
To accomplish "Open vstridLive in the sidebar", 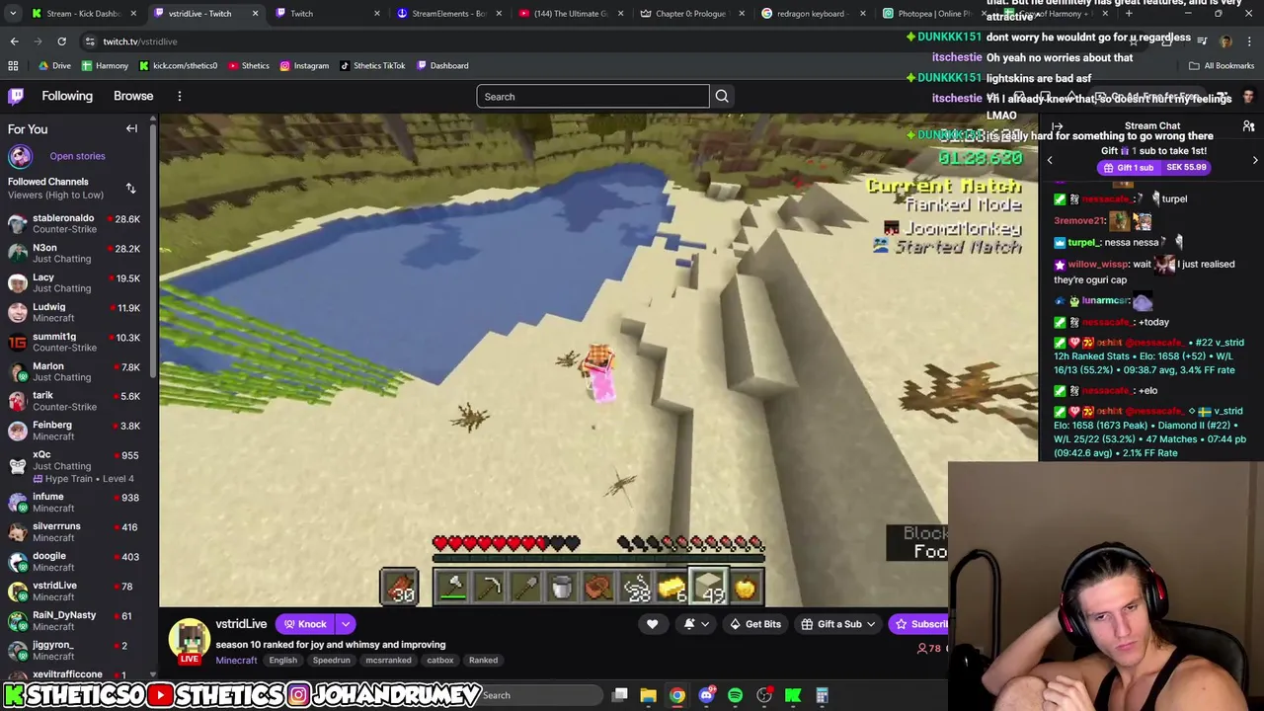I will (x=75, y=591).
